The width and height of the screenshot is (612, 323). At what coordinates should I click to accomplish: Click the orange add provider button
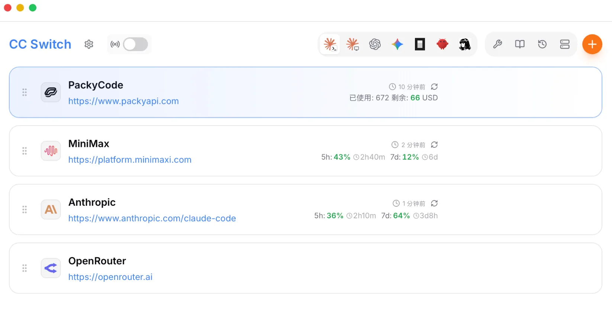(592, 44)
